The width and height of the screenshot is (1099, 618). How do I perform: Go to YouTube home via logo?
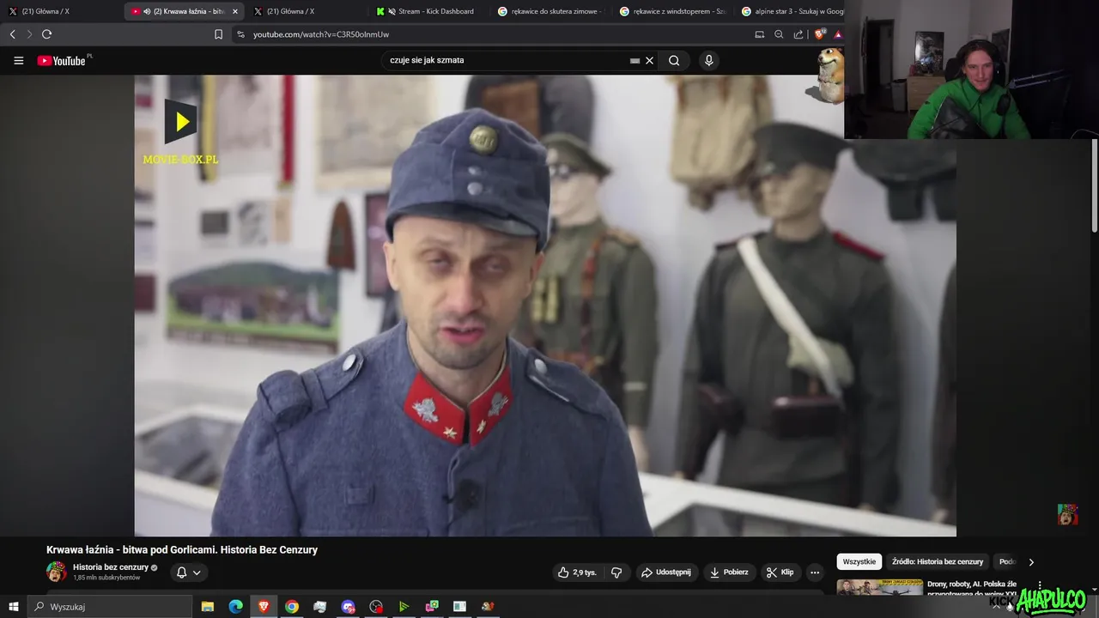(x=62, y=61)
